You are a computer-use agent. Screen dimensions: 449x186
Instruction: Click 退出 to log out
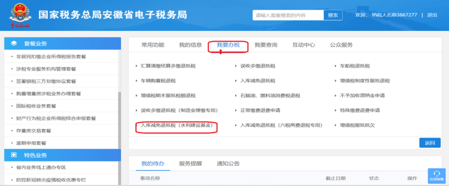(x=432, y=15)
